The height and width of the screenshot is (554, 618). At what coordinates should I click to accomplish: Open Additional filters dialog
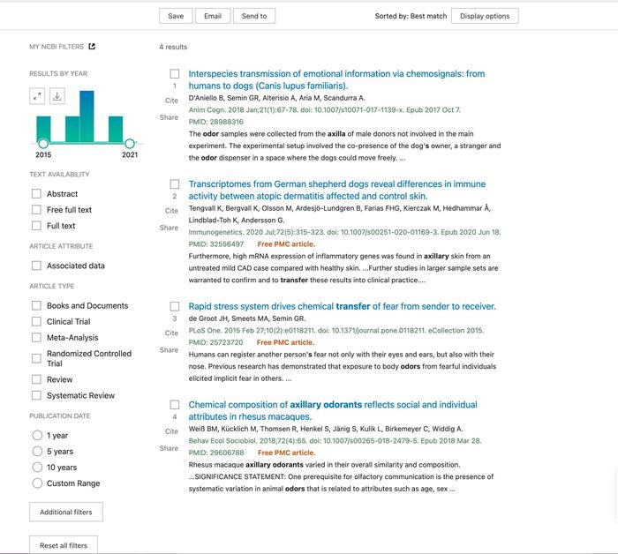point(66,512)
